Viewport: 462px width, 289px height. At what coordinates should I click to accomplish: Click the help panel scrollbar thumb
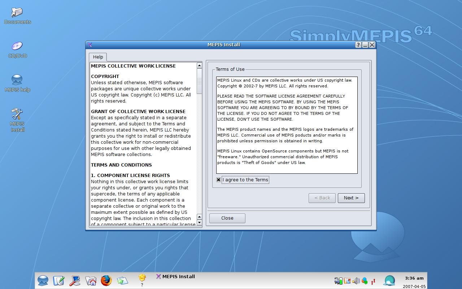click(199, 81)
